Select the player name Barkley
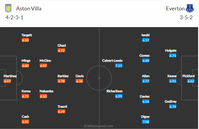 (63, 76)
